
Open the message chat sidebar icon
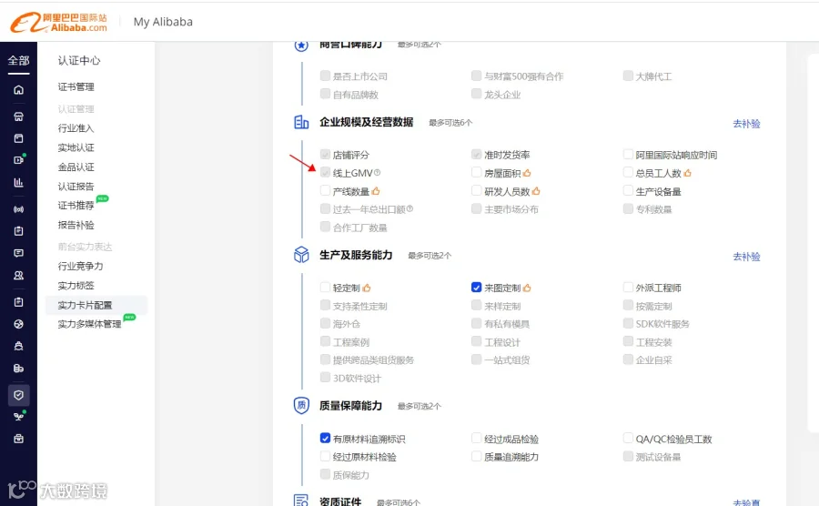pos(18,253)
